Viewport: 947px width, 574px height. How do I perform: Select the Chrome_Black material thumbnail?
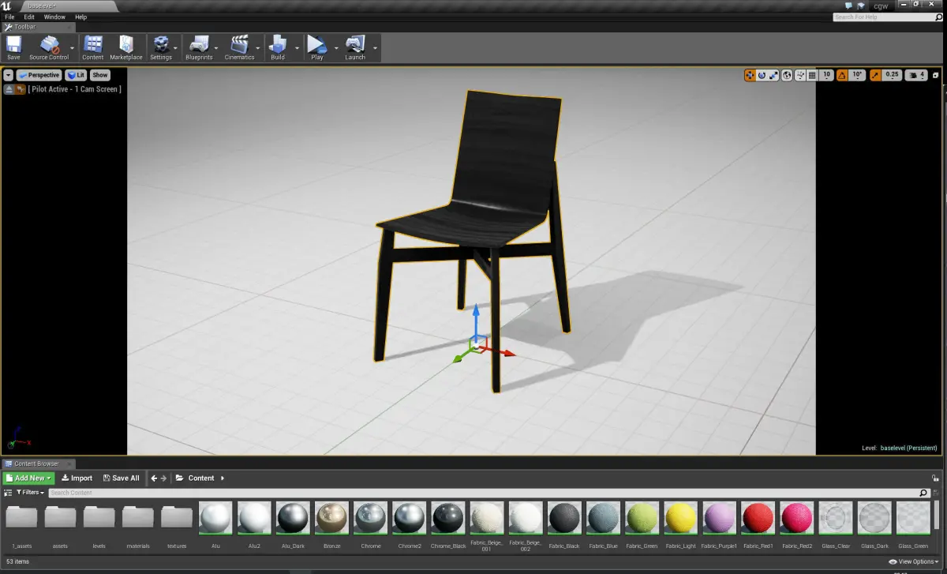[448, 518]
